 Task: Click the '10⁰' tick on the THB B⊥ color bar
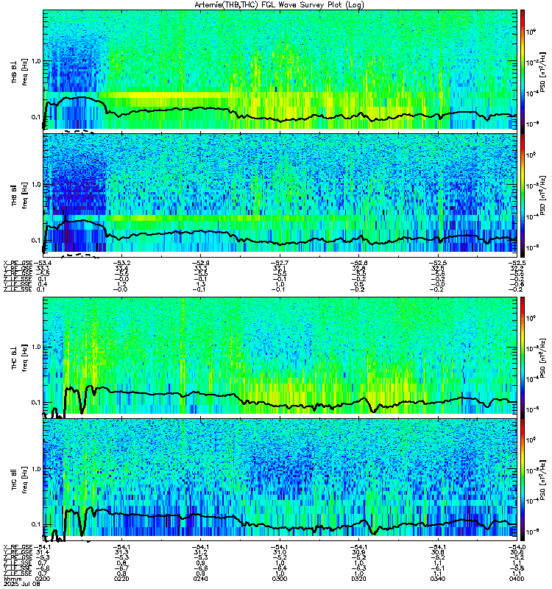coord(531,32)
